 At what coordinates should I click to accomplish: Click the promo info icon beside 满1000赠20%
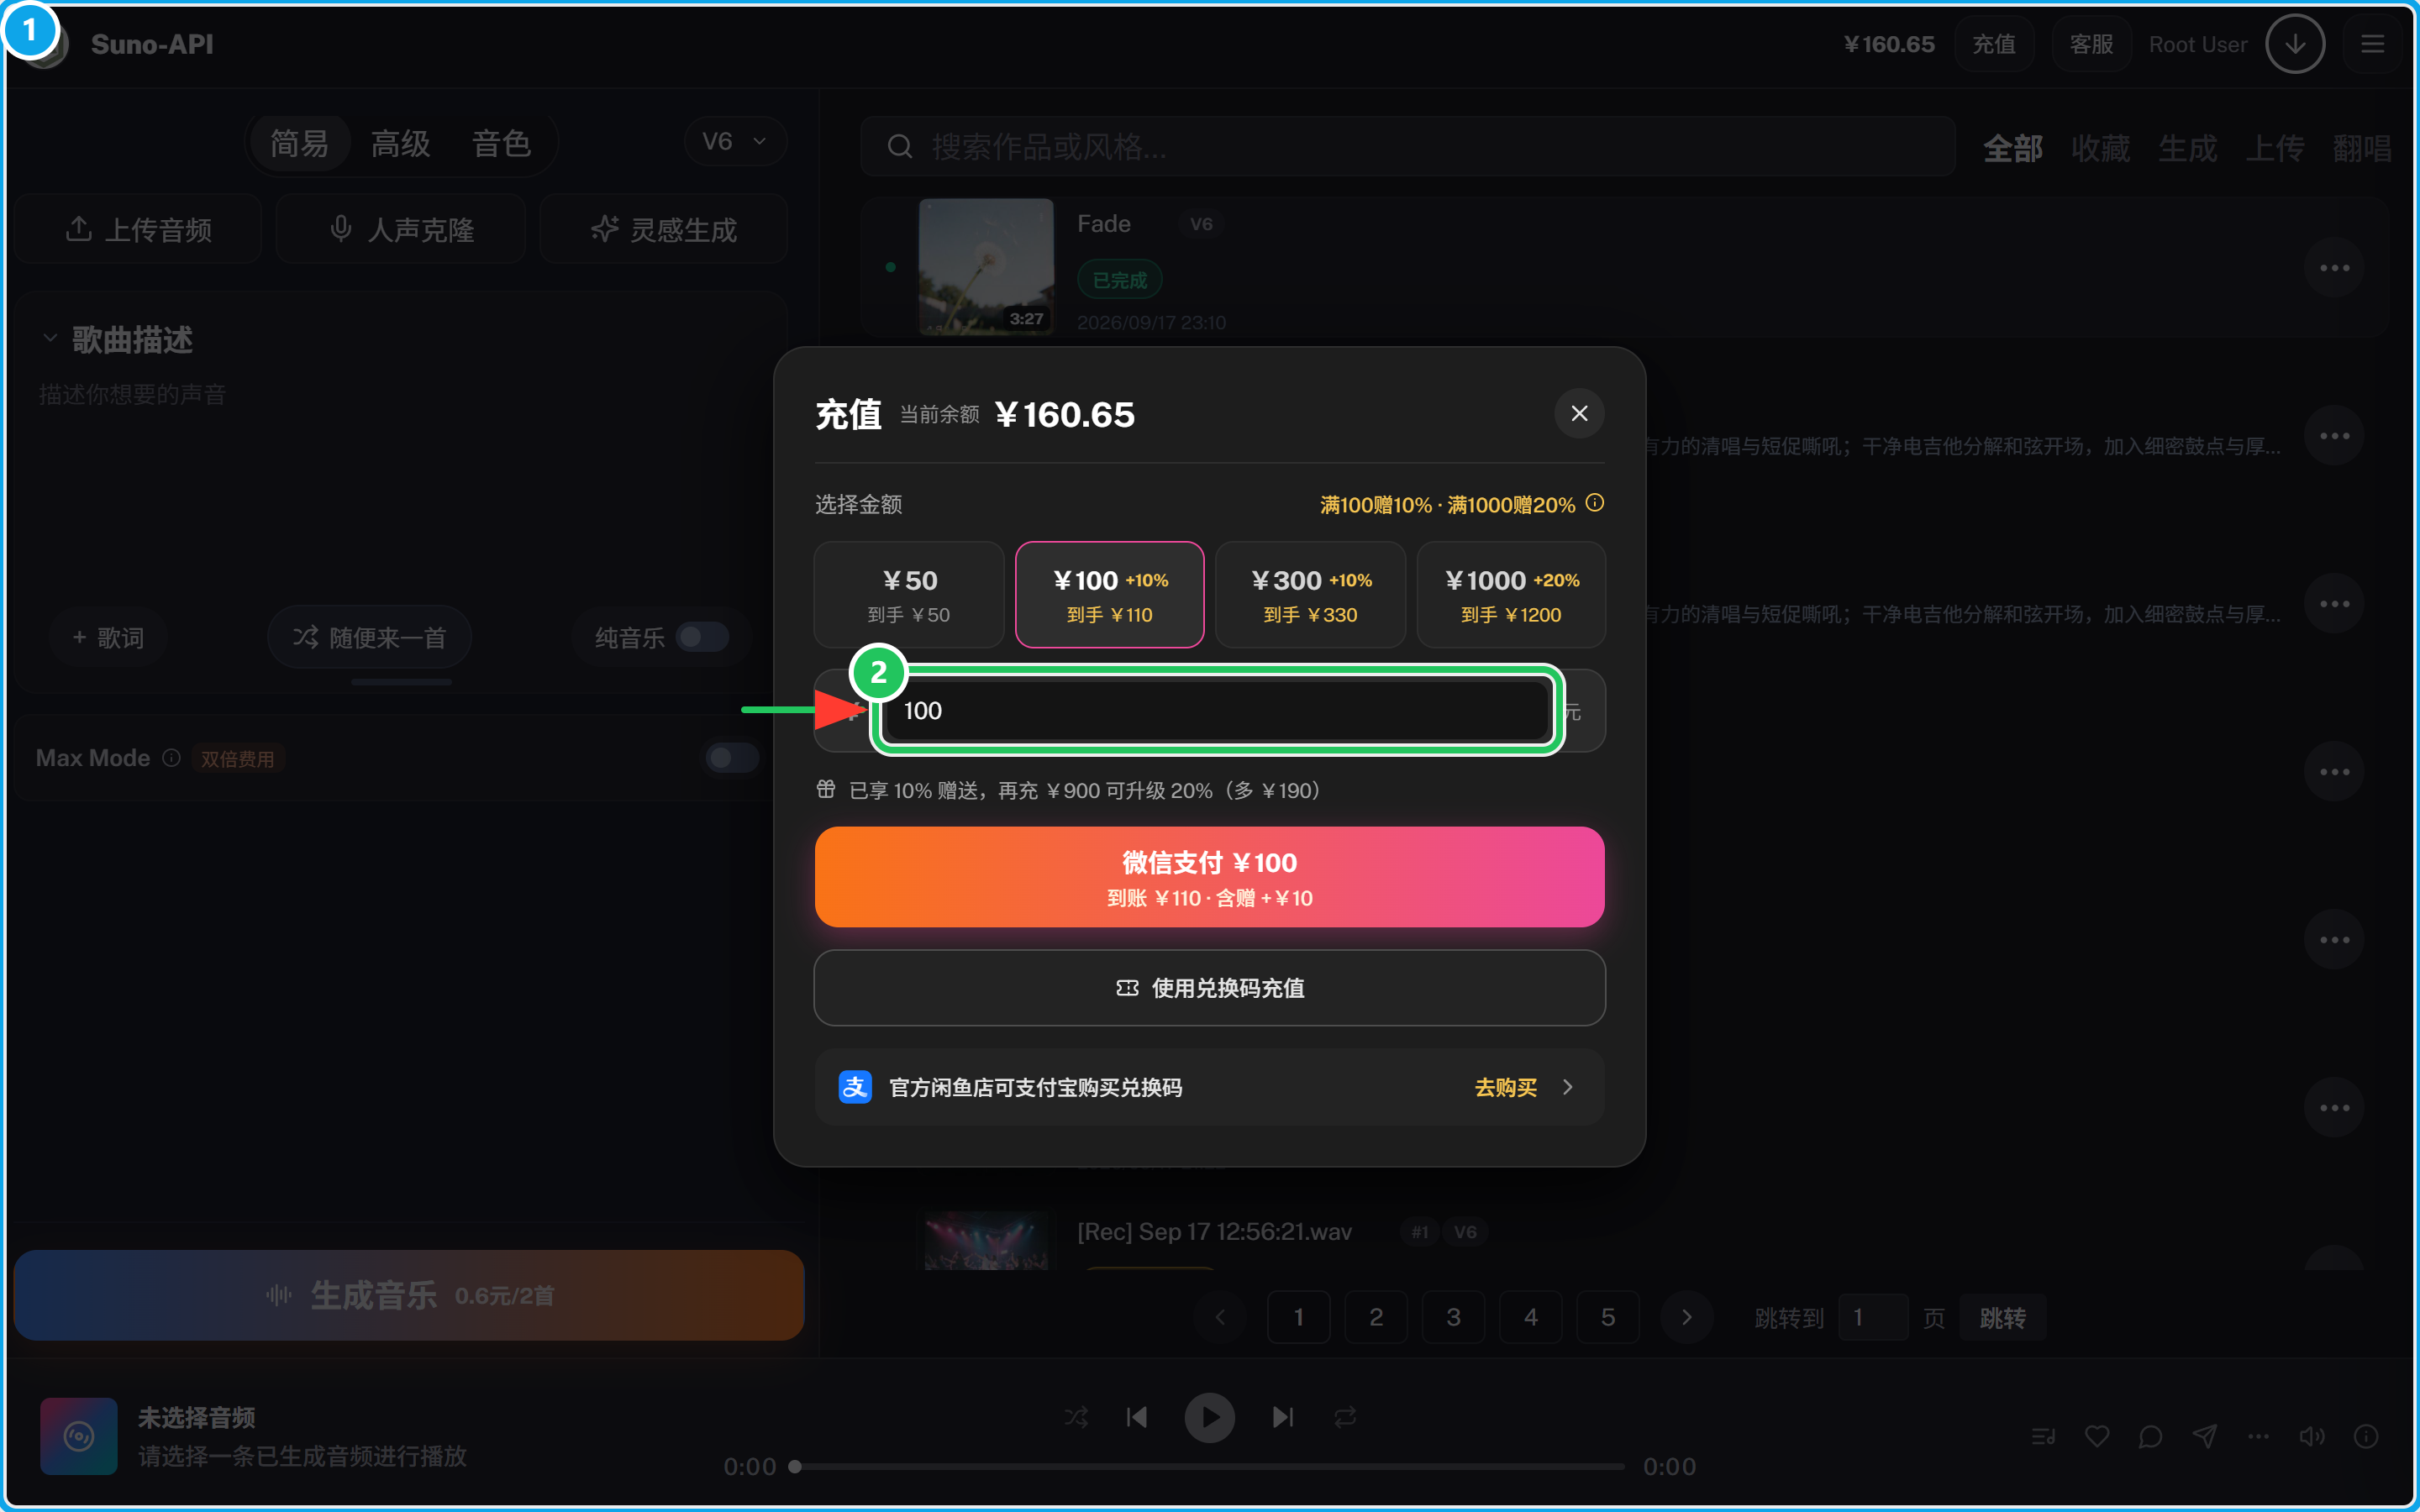point(1595,503)
